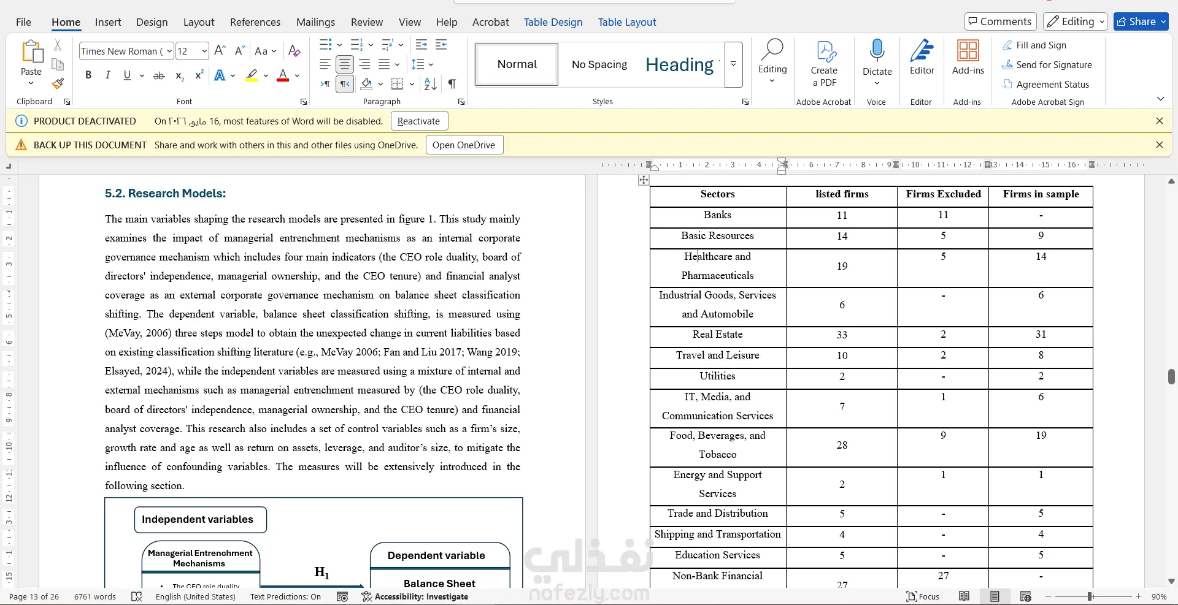Adjust the zoom slider handle
Screen dimensions: 1178x605
[1090, 596]
